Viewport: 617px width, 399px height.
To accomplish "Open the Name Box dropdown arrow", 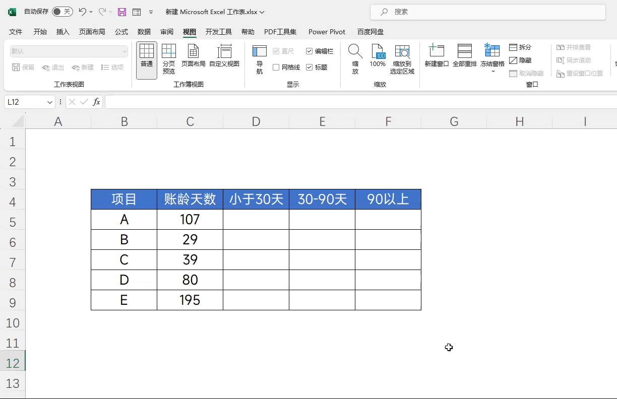I will tap(50, 102).
